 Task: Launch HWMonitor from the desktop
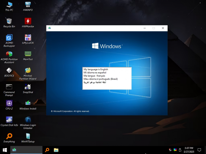(28, 23)
